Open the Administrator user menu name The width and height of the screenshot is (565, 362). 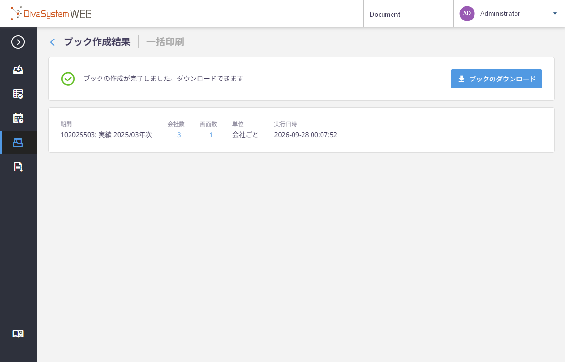pyautogui.click(x=500, y=13)
